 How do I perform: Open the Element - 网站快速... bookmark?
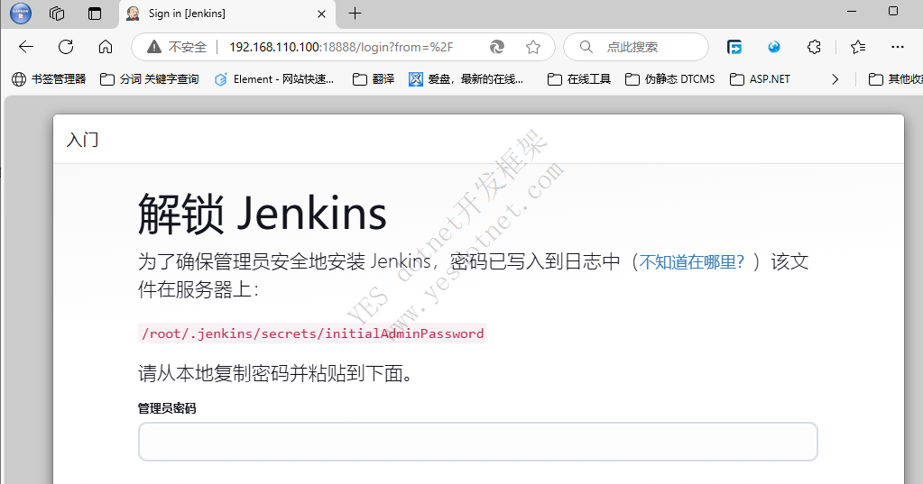(274, 78)
